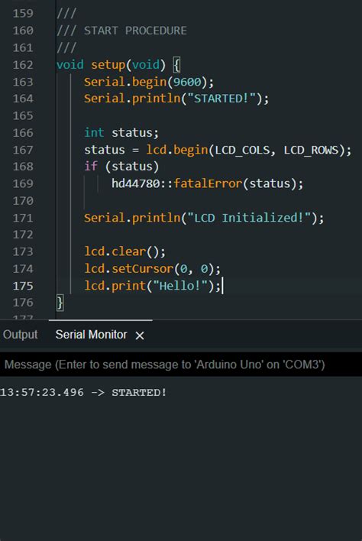Click line number 175 in the gutter
This screenshot has height=541, width=362.
coord(23,286)
